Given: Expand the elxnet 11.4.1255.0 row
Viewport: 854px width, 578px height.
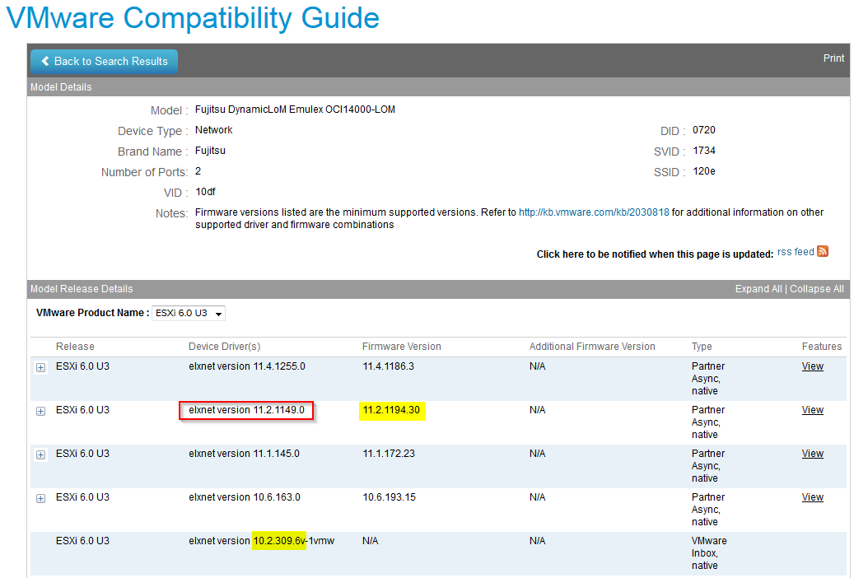Looking at the screenshot, I should coord(41,368).
